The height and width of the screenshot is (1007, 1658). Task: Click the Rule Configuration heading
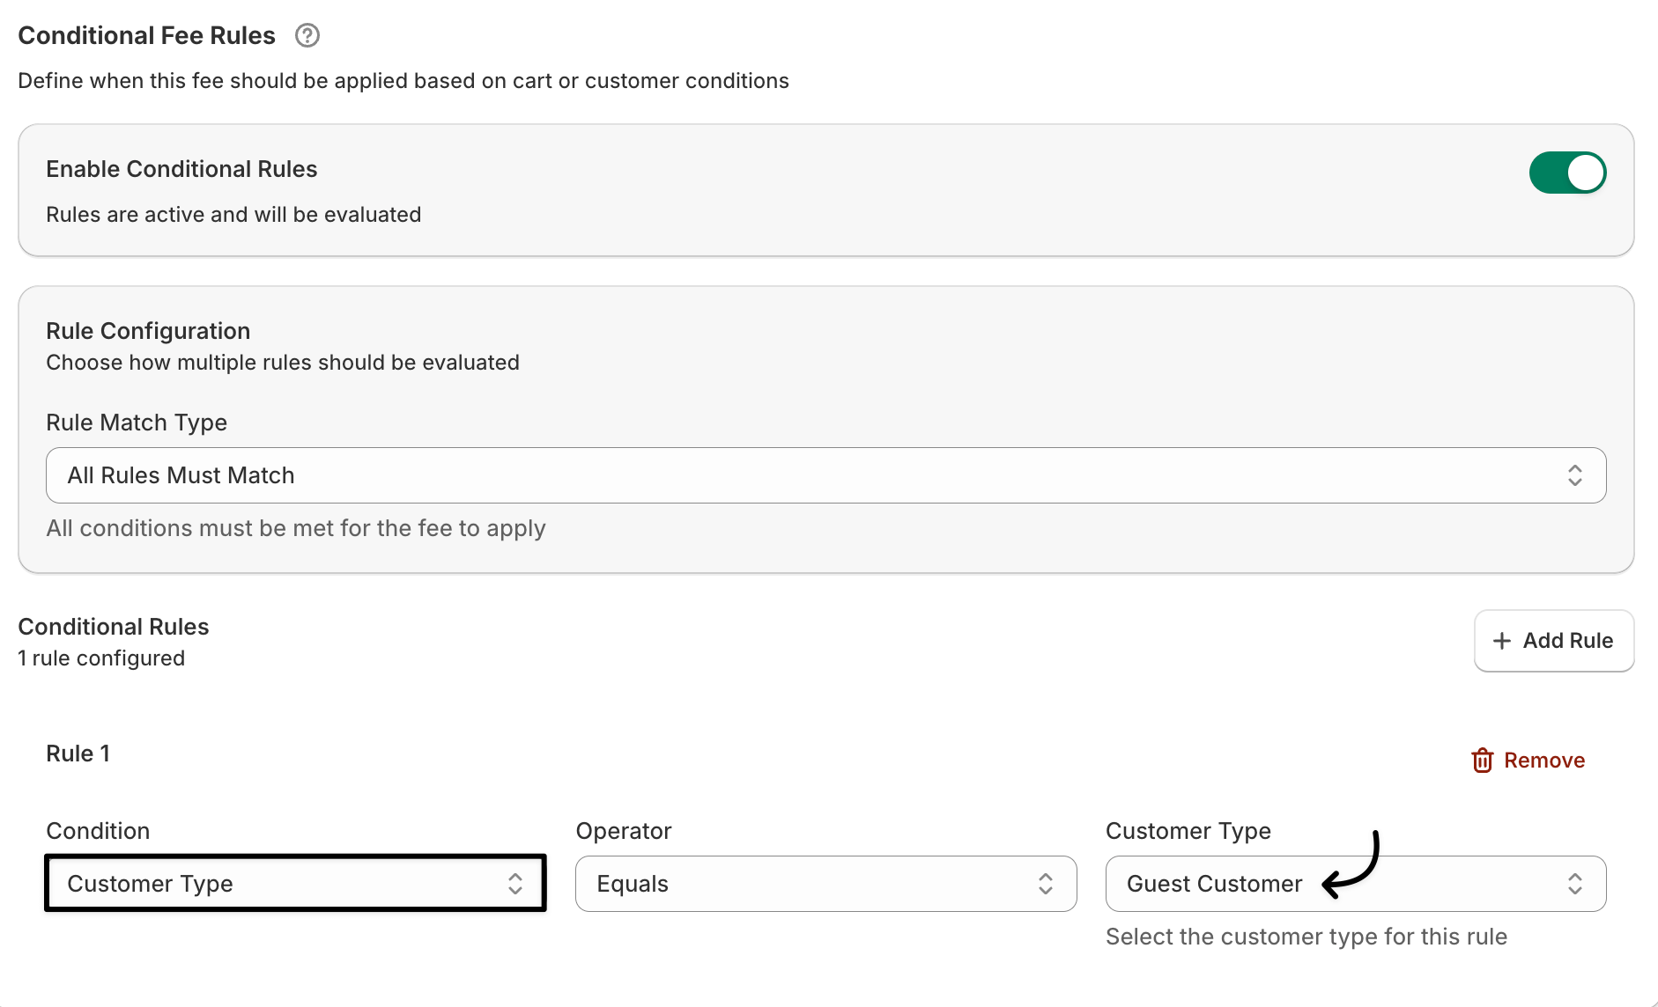coord(148,331)
